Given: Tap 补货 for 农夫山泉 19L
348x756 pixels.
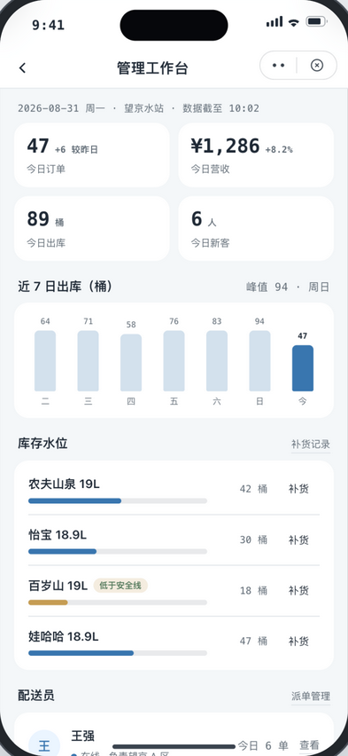Looking at the screenshot, I should [x=298, y=489].
